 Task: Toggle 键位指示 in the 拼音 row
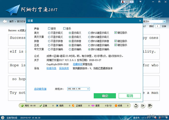(115, 41)
